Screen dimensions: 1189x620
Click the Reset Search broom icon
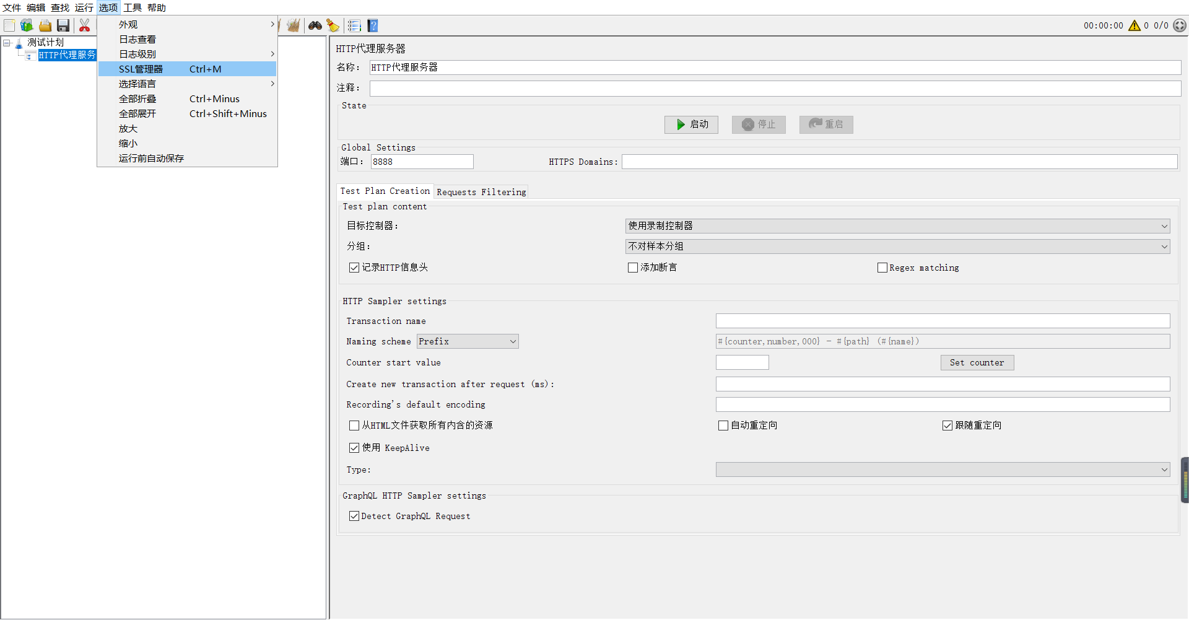pos(333,25)
